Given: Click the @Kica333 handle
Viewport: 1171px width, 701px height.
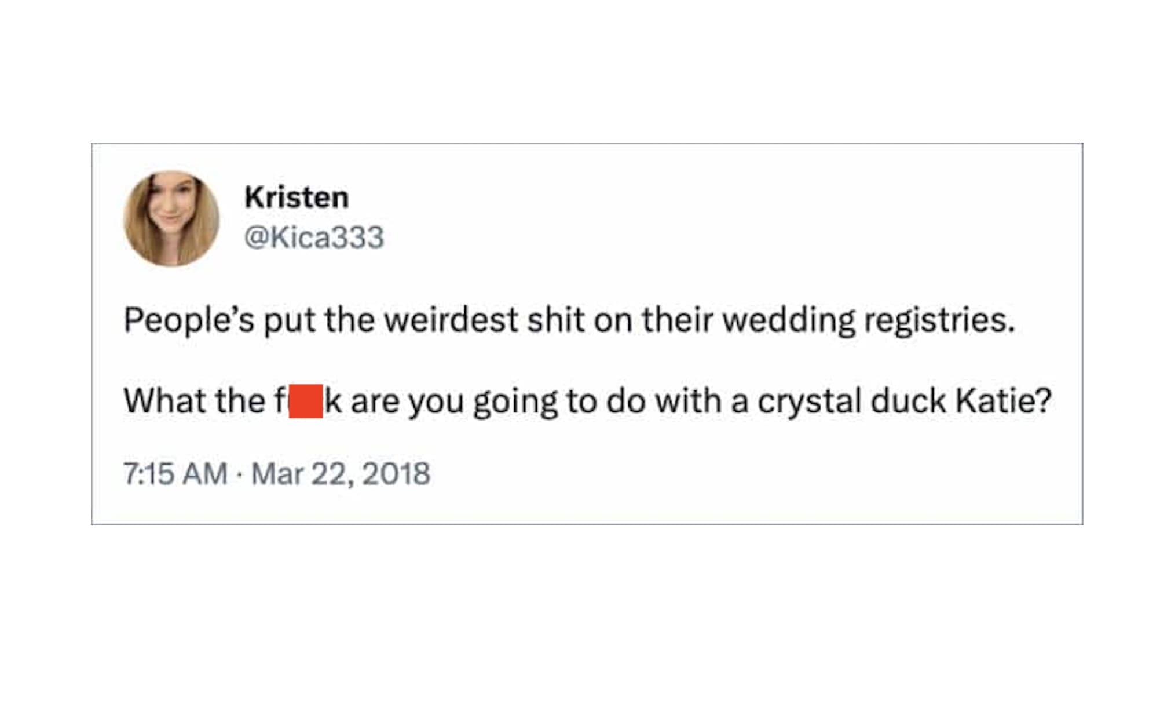Looking at the screenshot, I should pyautogui.click(x=314, y=237).
